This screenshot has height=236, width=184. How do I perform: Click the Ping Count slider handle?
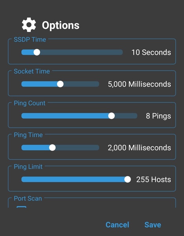[x=111, y=116]
